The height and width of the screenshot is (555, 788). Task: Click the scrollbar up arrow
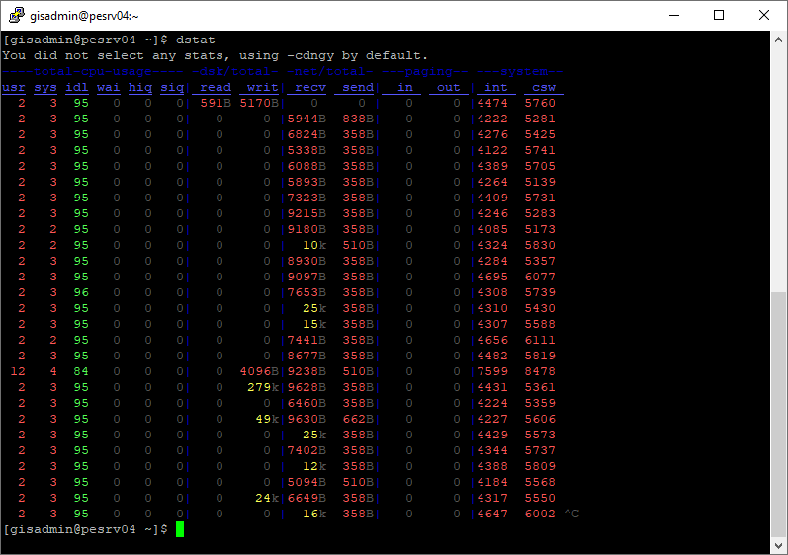[778, 40]
